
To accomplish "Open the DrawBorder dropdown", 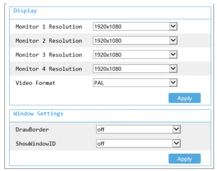I will click(x=138, y=129).
